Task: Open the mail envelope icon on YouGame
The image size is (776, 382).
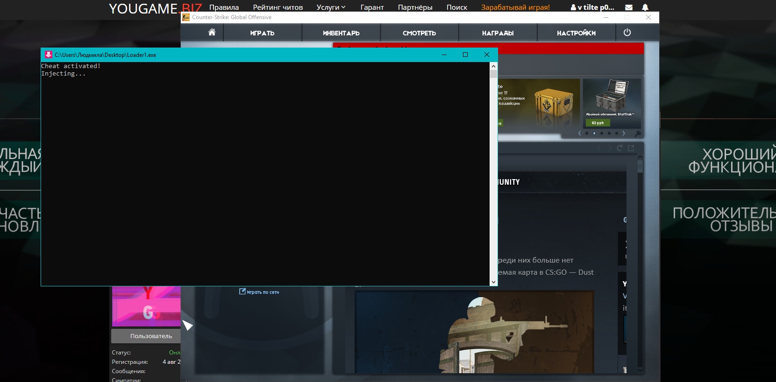Action: point(629,7)
